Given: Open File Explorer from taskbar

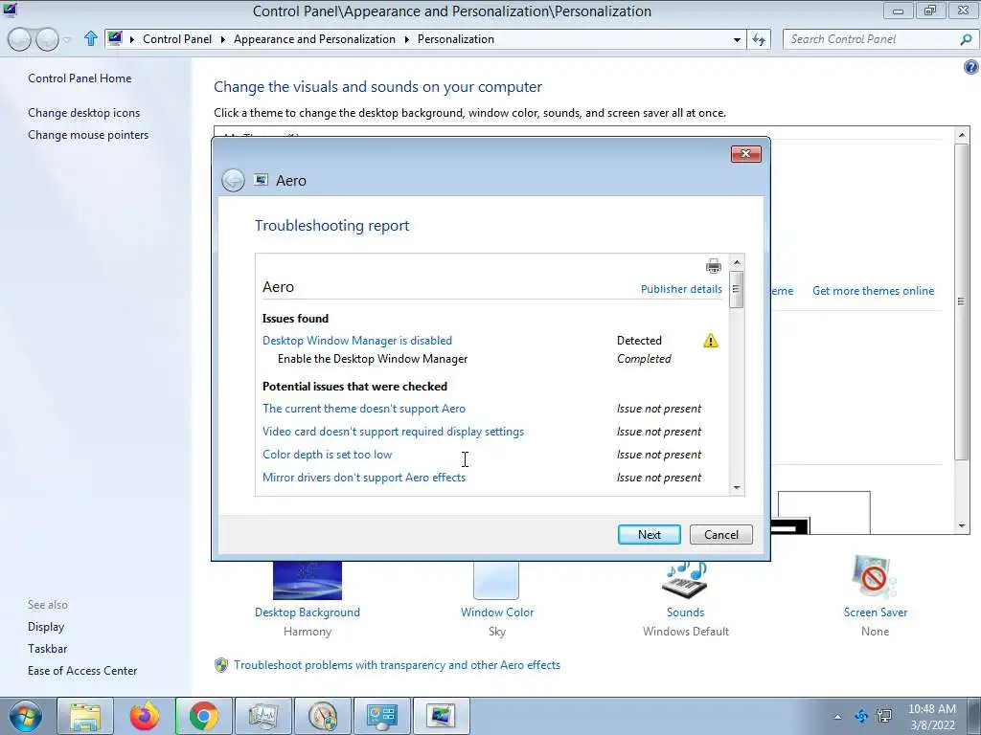Looking at the screenshot, I should 85,716.
